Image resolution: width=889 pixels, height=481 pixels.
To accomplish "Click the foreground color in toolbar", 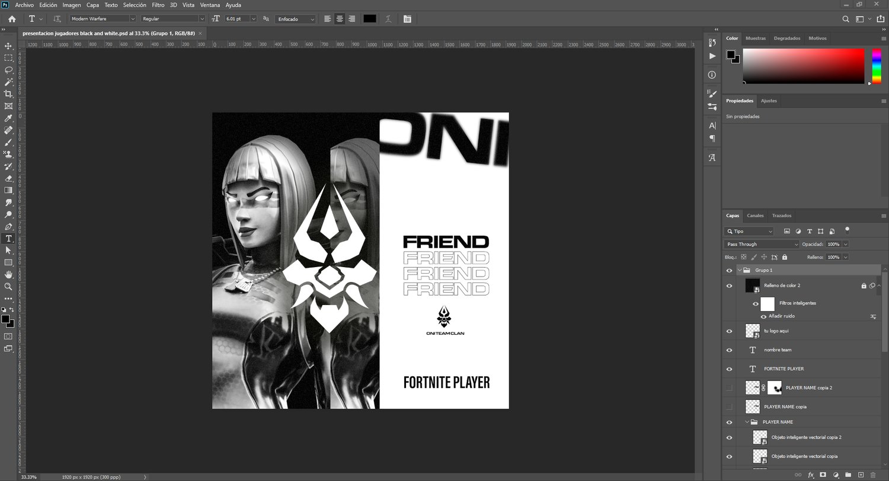I will point(6,320).
